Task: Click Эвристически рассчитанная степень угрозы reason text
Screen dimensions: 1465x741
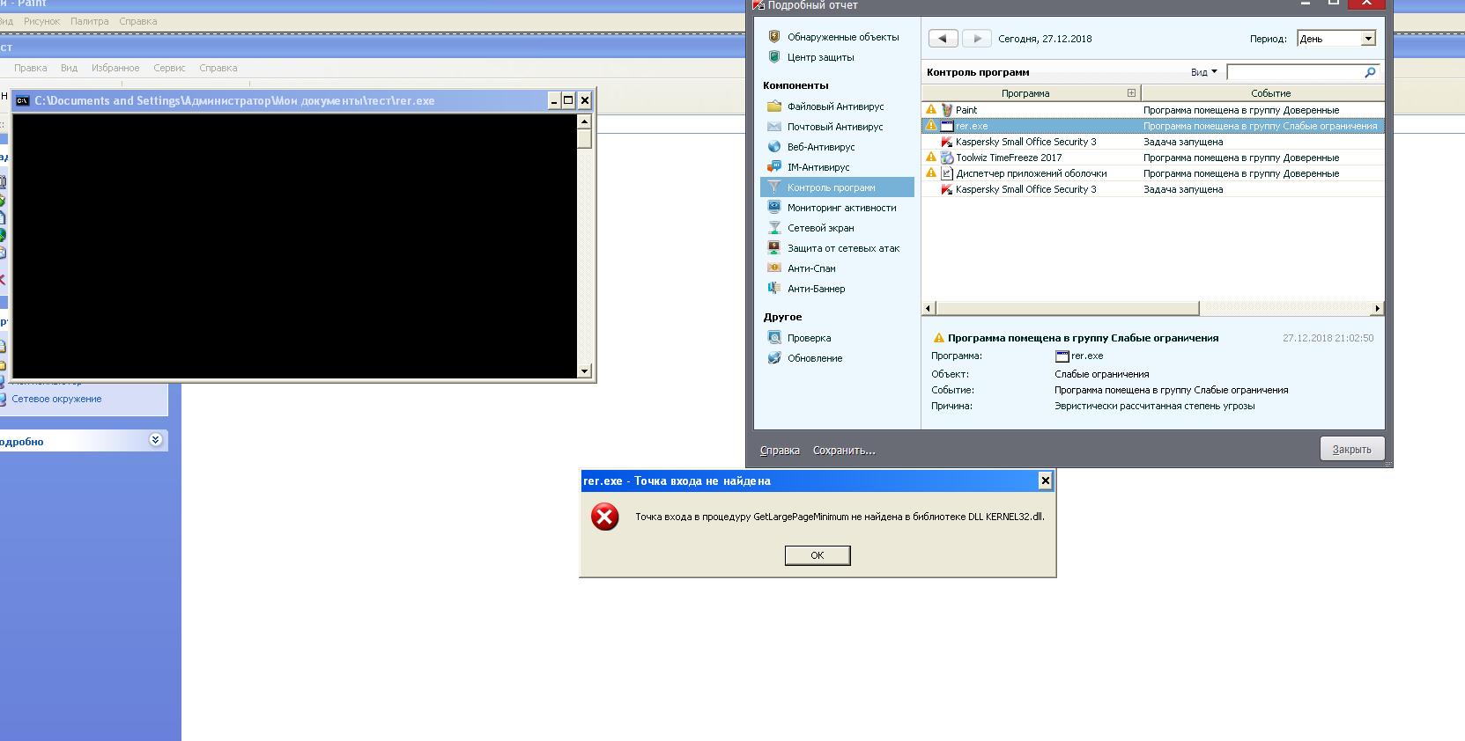Action: [x=1154, y=406]
